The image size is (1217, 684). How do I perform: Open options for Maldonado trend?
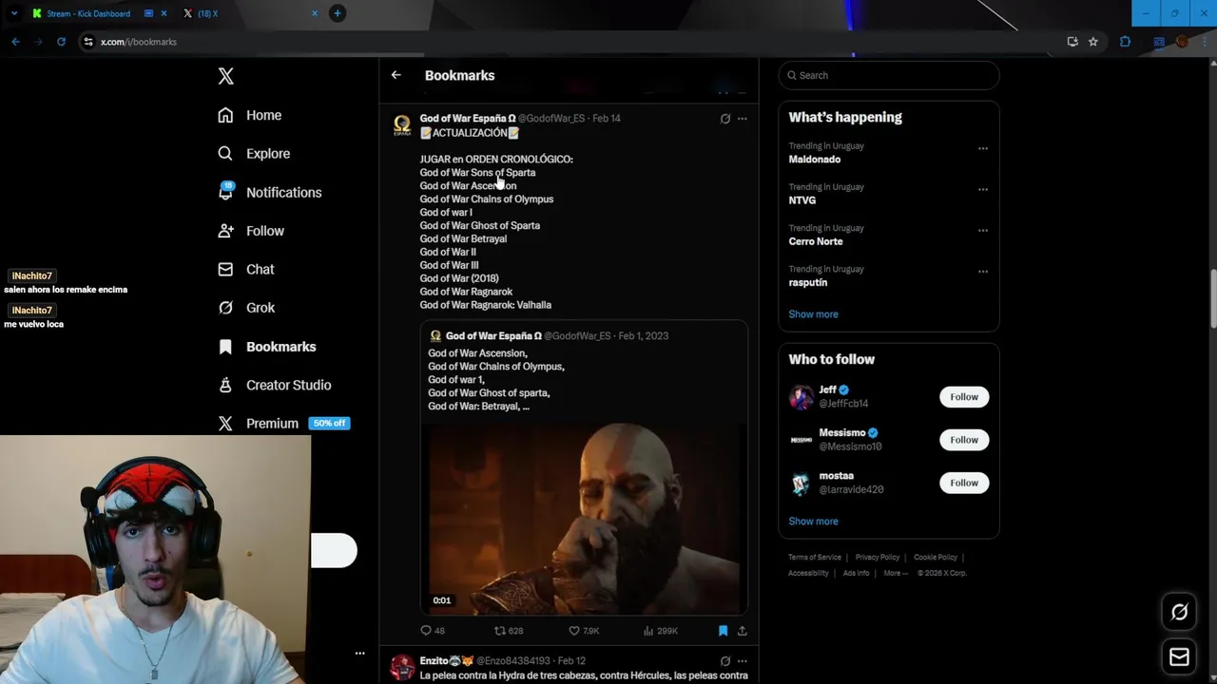[x=983, y=148]
